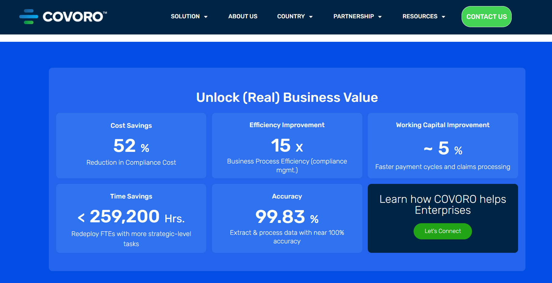This screenshot has width=552, height=283.
Task: Expand the Partnership dropdown arrow
Action: [x=380, y=17]
